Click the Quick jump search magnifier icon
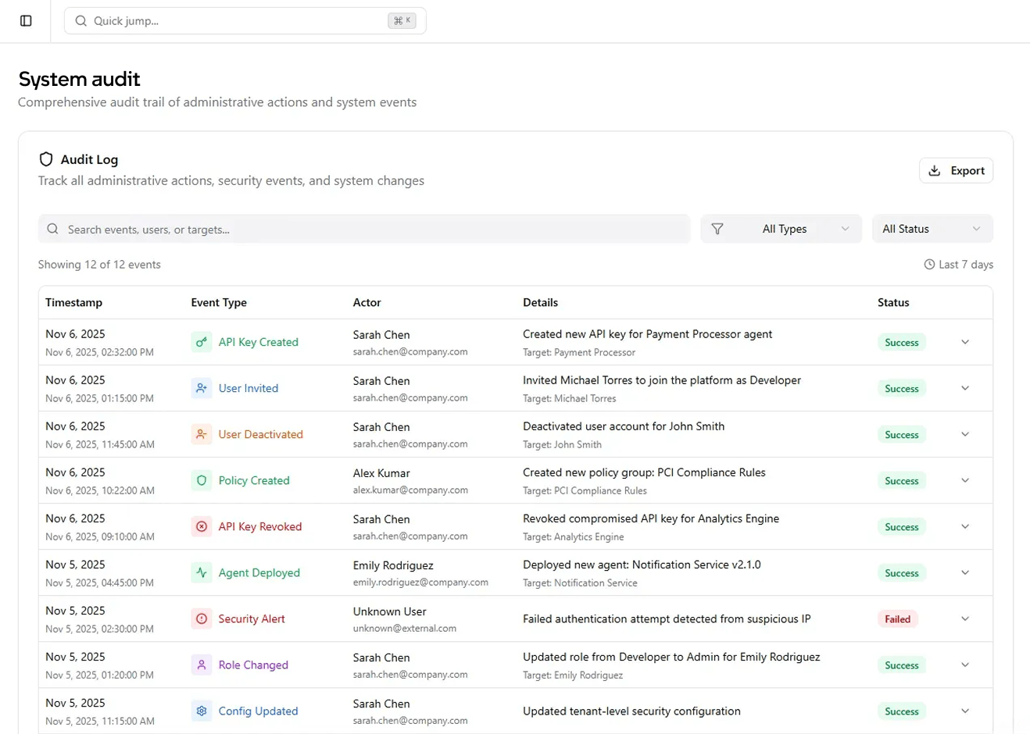 pyautogui.click(x=80, y=21)
